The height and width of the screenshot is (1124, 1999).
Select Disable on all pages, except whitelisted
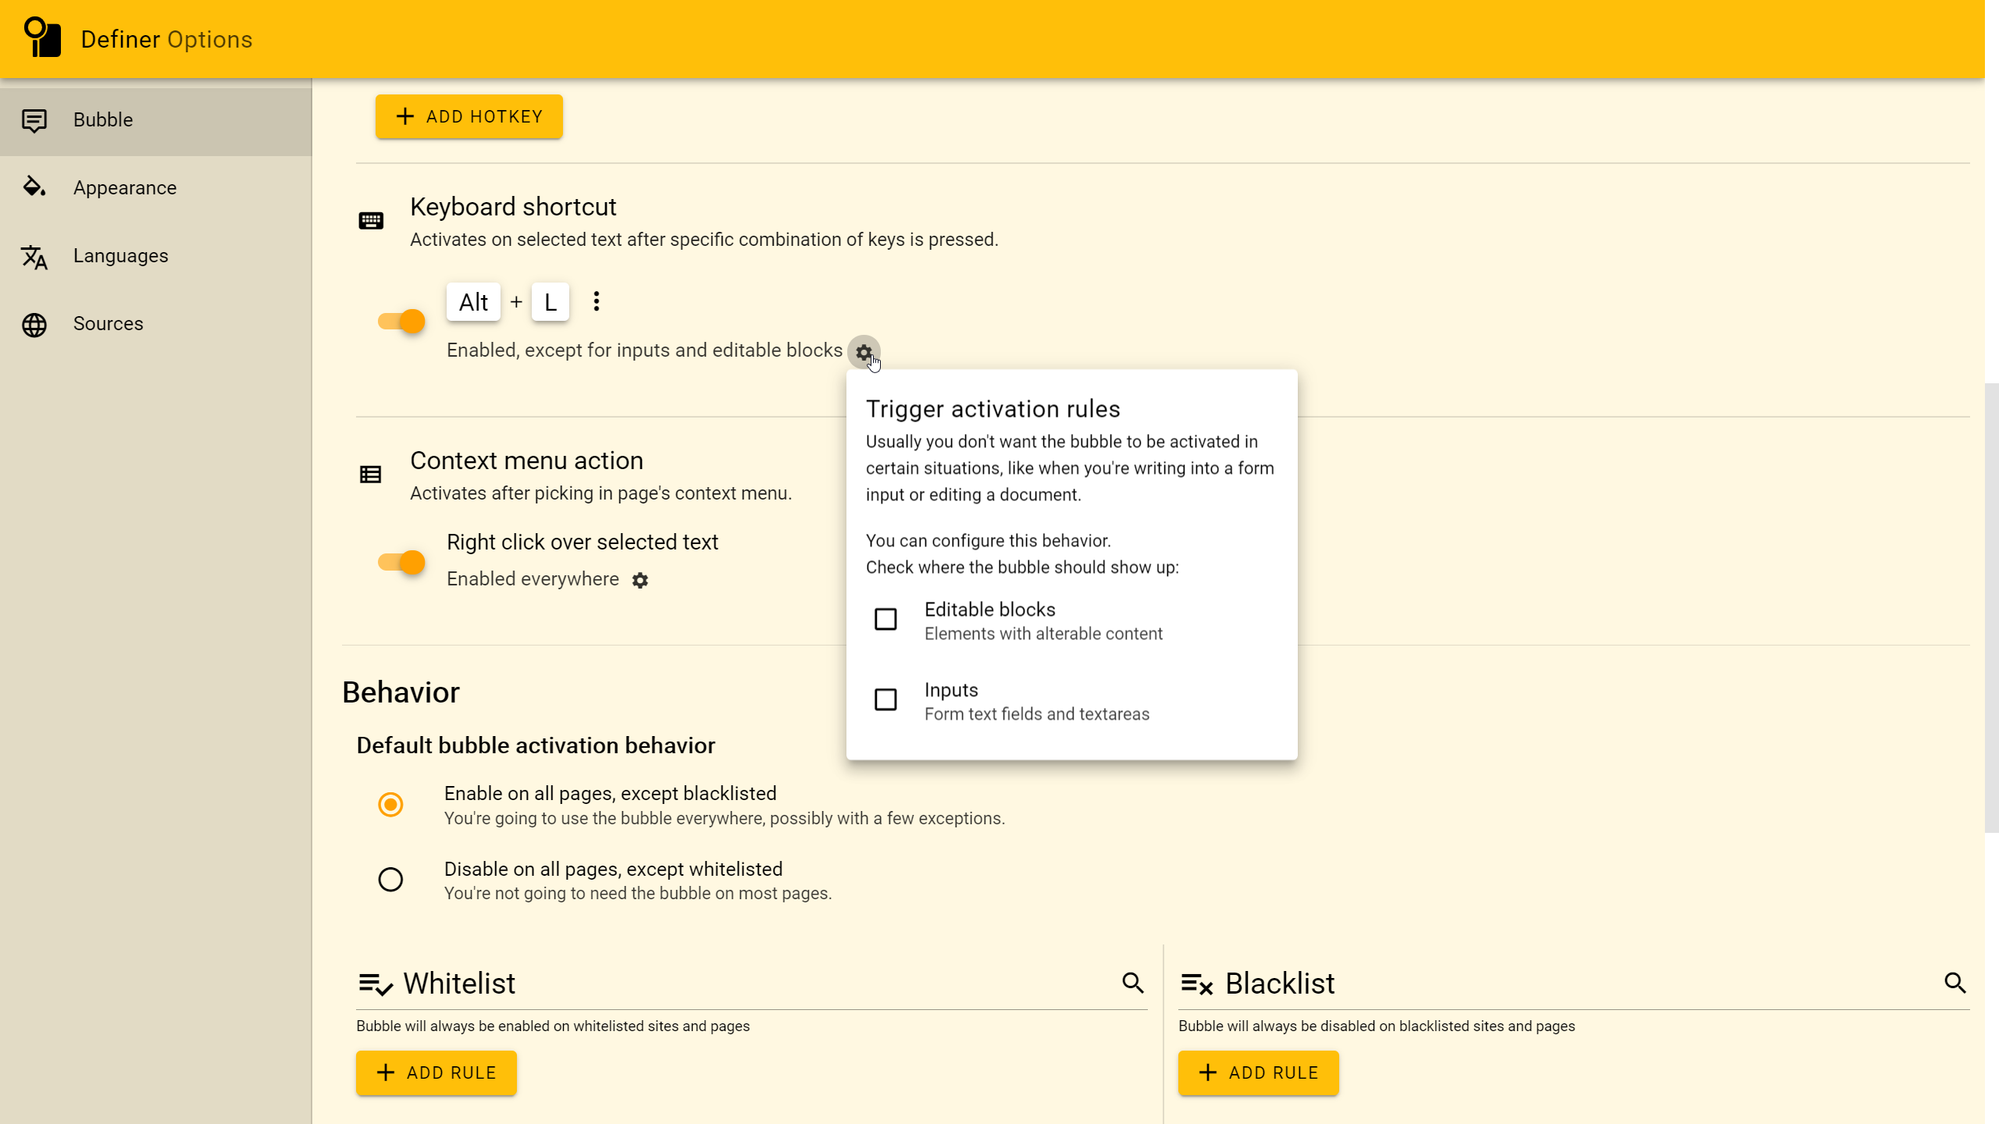(390, 880)
